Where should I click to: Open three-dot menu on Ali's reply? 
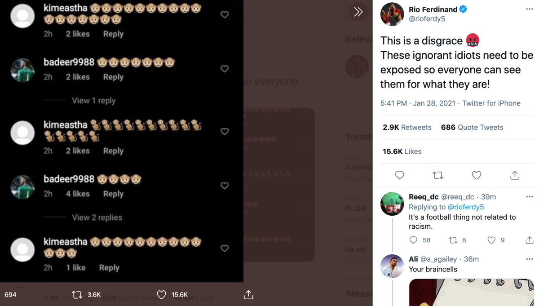(x=530, y=259)
